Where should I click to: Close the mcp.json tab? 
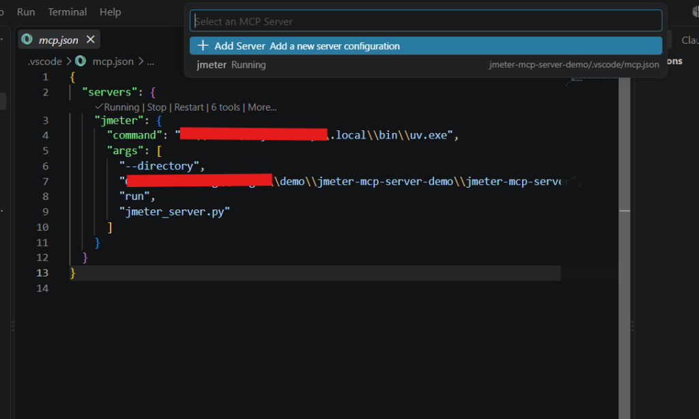pyautogui.click(x=91, y=40)
